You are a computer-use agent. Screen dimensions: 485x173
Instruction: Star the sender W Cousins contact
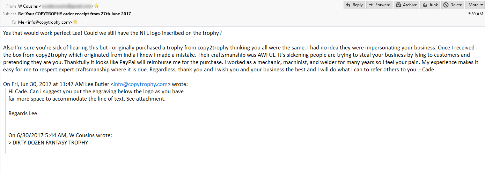pyautogui.click(x=96, y=6)
